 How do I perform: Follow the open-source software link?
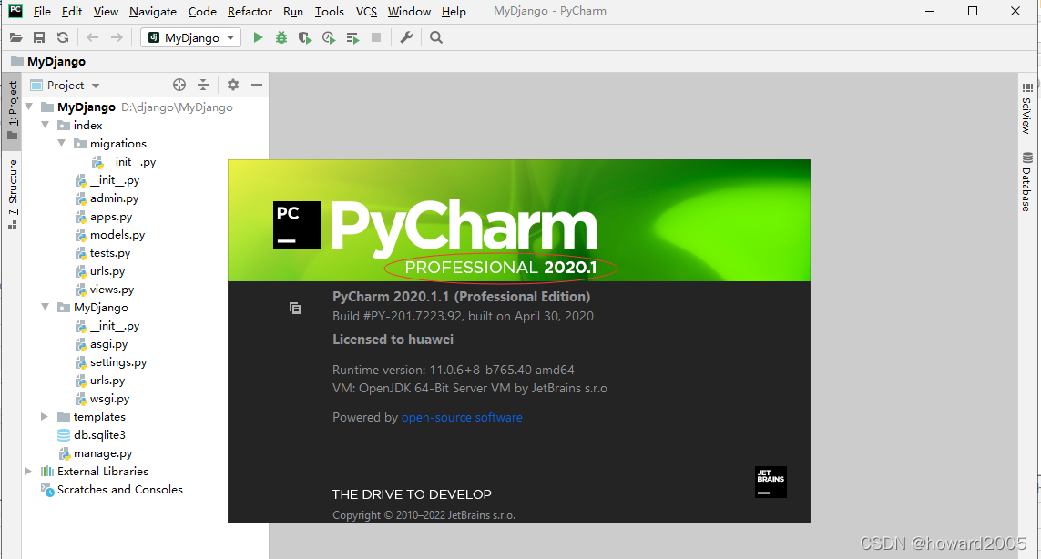462,418
